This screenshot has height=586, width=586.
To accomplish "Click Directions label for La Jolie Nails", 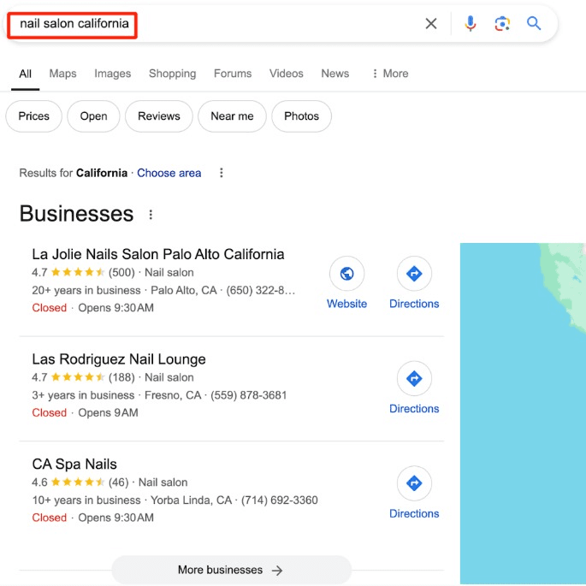I will click(414, 304).
